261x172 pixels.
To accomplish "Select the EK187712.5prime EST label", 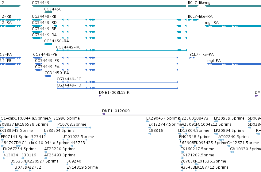I will (x=212, y=167).
